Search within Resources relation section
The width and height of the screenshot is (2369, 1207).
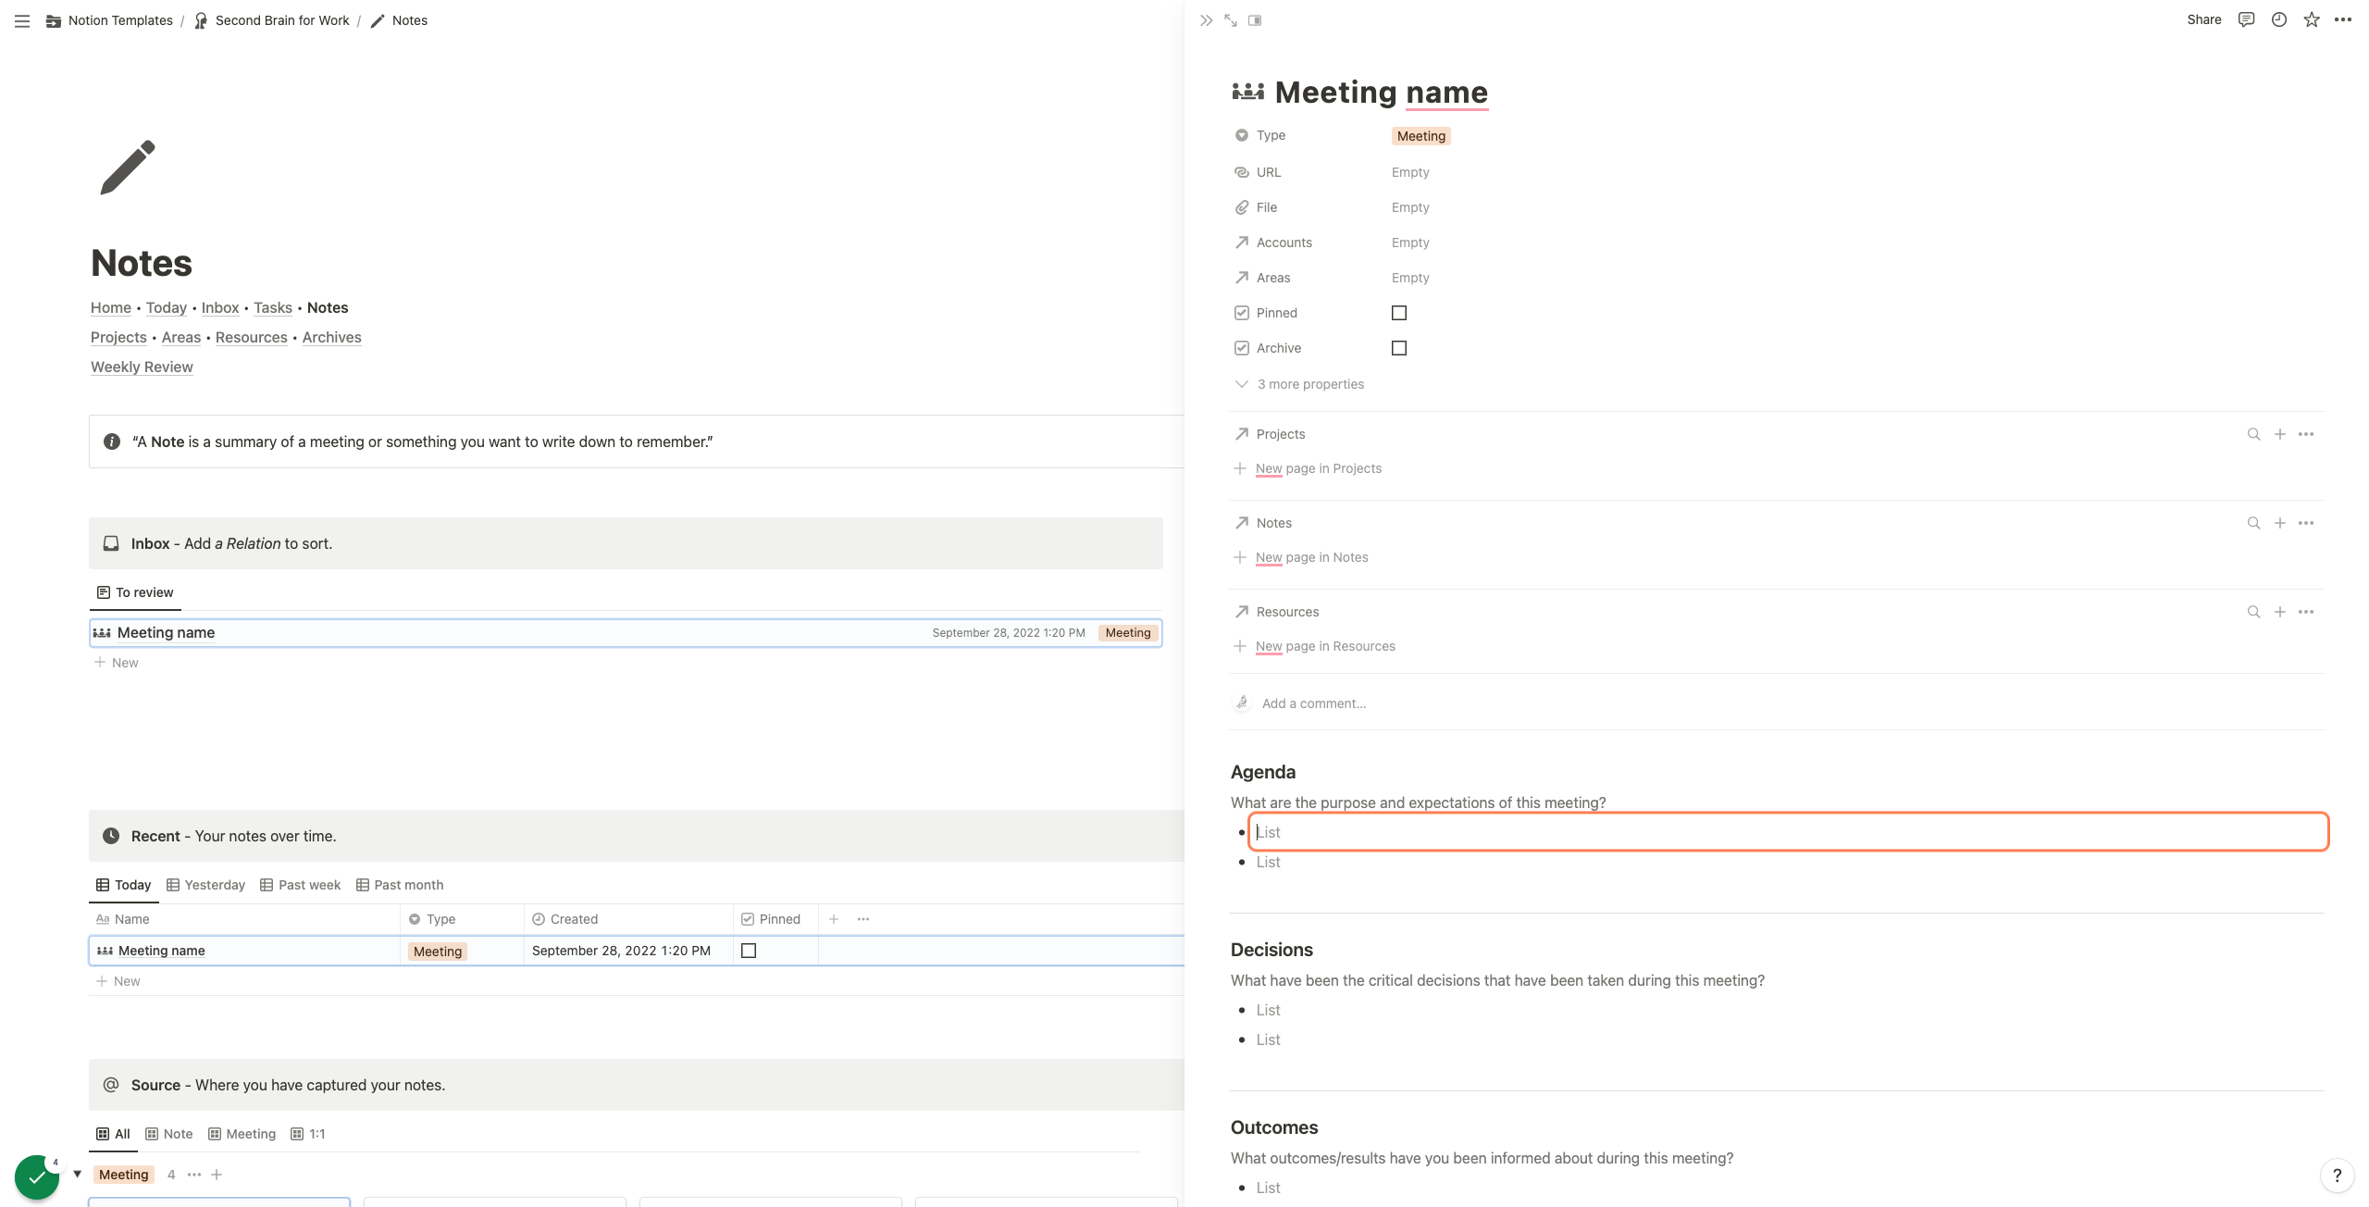(x=2254, y=612)
